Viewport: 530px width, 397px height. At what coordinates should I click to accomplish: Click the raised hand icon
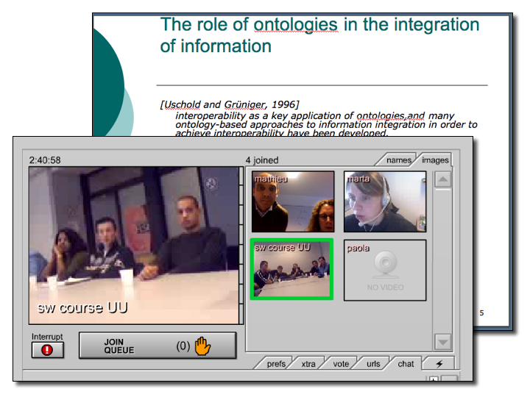(x=202, y=346)
